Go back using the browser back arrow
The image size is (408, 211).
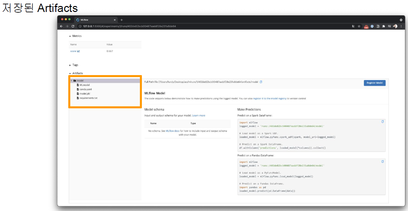61,26
